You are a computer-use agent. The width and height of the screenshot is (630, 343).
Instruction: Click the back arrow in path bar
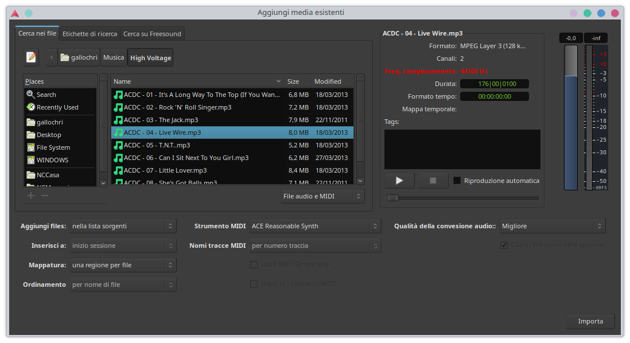tap(52, 57)
